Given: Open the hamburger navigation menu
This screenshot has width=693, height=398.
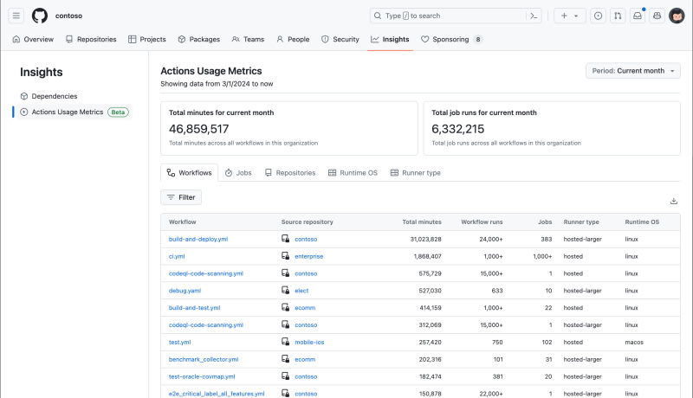Looking at the screenshot, I should [16, 16].
